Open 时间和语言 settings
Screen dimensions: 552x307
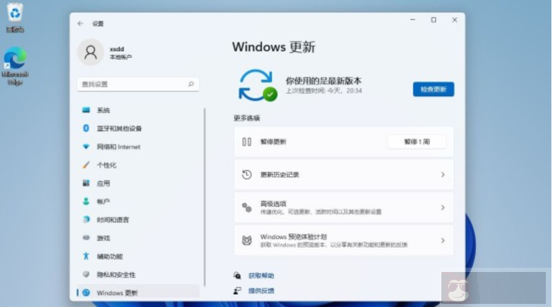click(x=137, y=220)
